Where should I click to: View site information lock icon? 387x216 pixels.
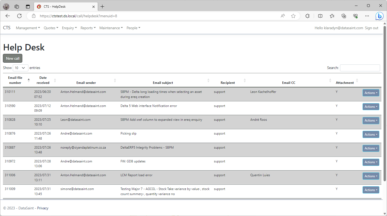click(34, 16)
